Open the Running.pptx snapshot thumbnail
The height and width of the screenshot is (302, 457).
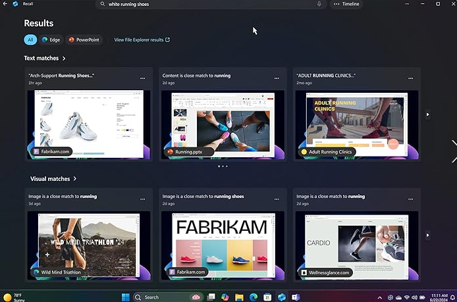point(223,124)
